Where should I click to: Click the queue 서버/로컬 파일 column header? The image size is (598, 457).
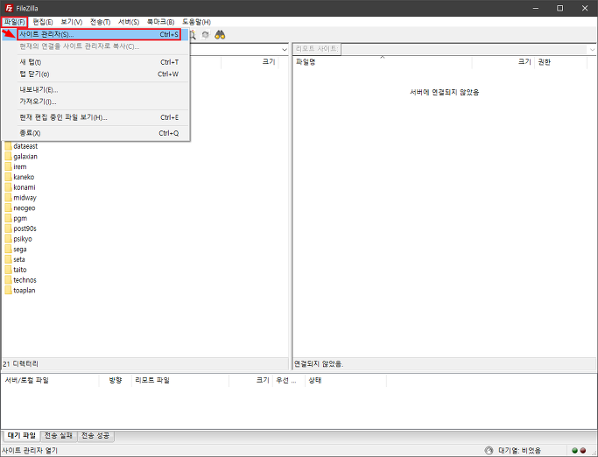coord(50,380)
